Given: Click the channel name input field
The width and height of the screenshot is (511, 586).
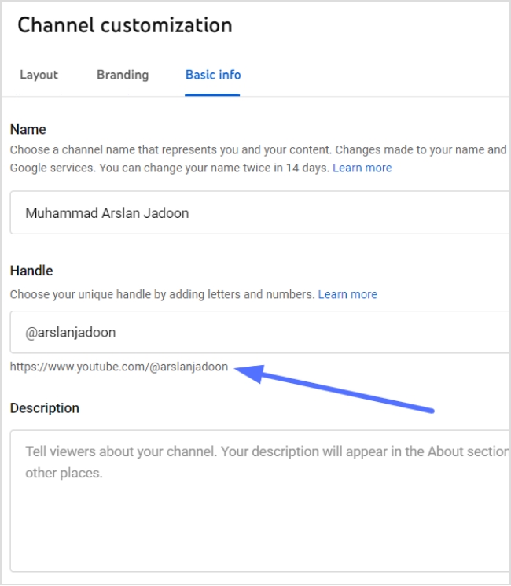Looking at the screenshot, I should [x=260, y=212].
